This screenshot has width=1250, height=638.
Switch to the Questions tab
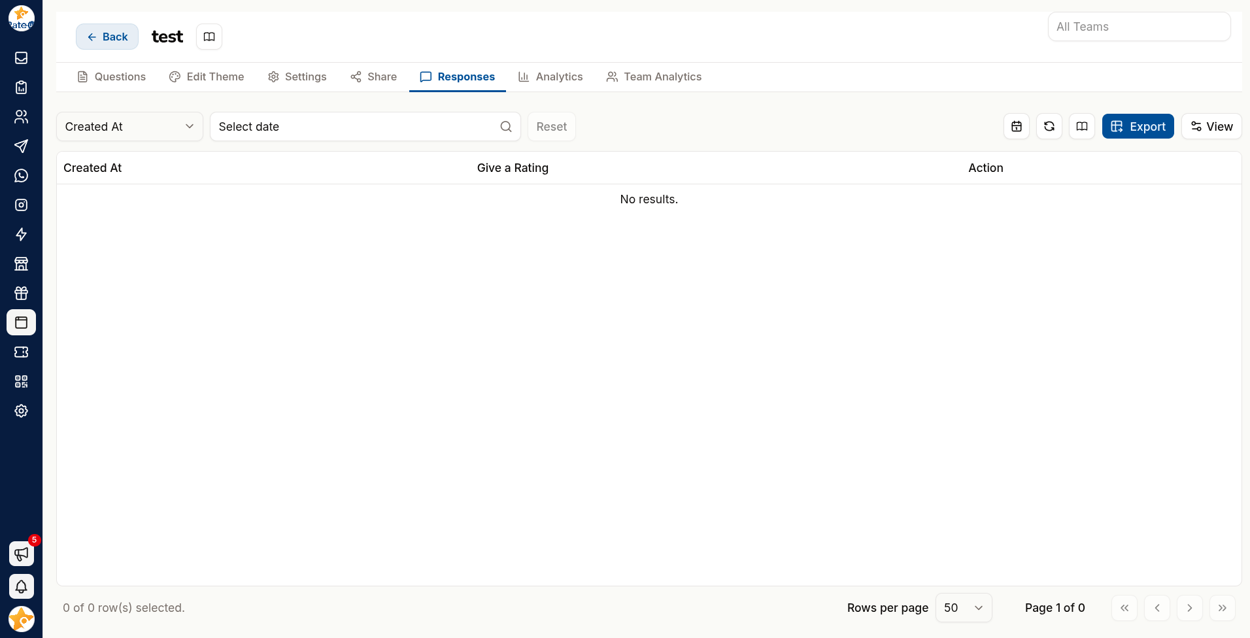[111, 76]
